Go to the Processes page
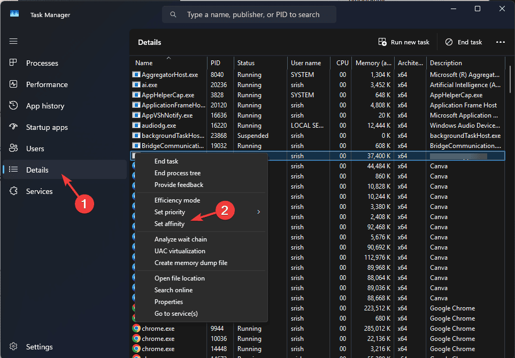515x358 pixels. pos(42,63)
